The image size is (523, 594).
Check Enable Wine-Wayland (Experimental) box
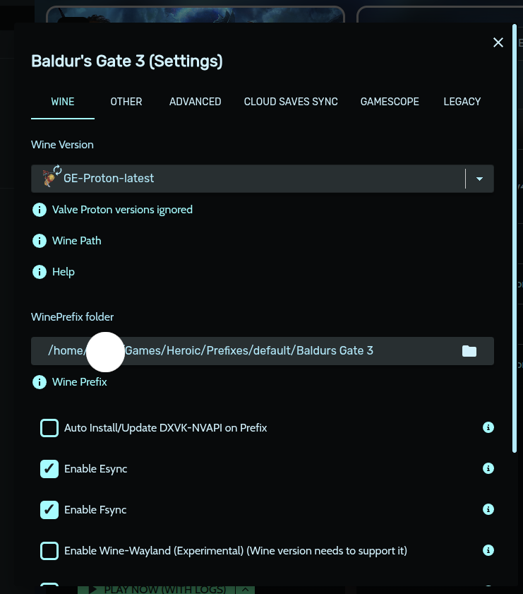point(49,551)
